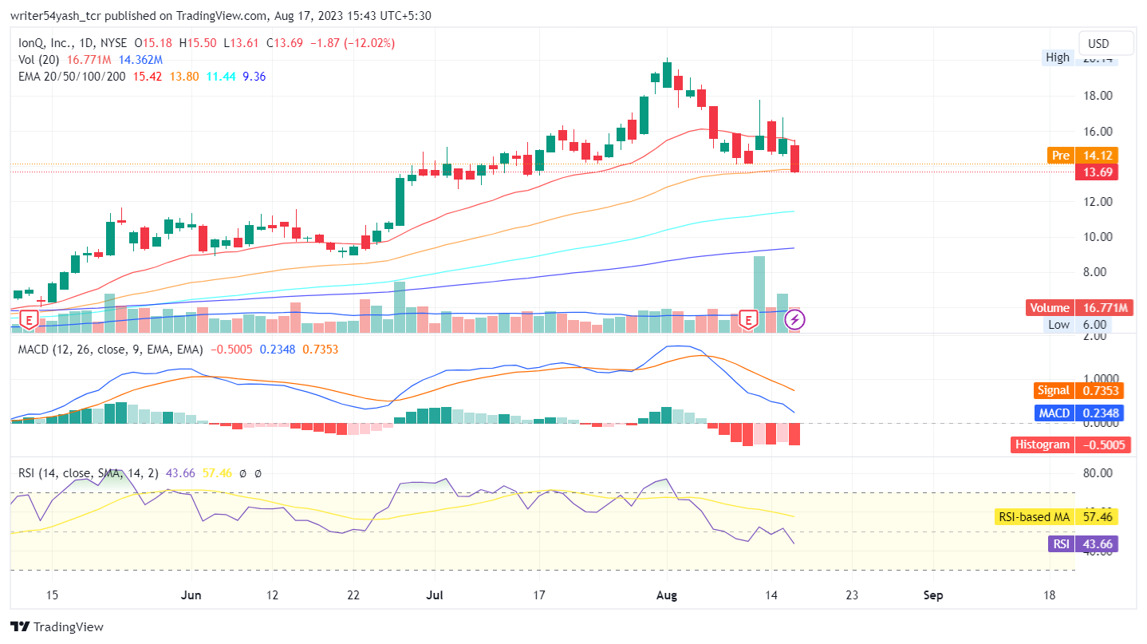Click the purple lightning bolt event icon
Image resolution: width=1147 pixels, height=644 pixels.
pos(795,321)
